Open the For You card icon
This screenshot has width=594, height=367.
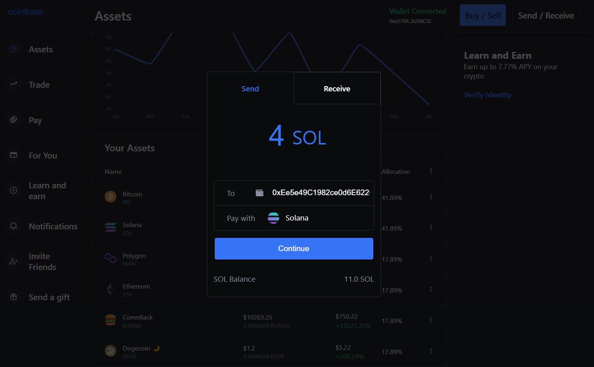point(13,155)
